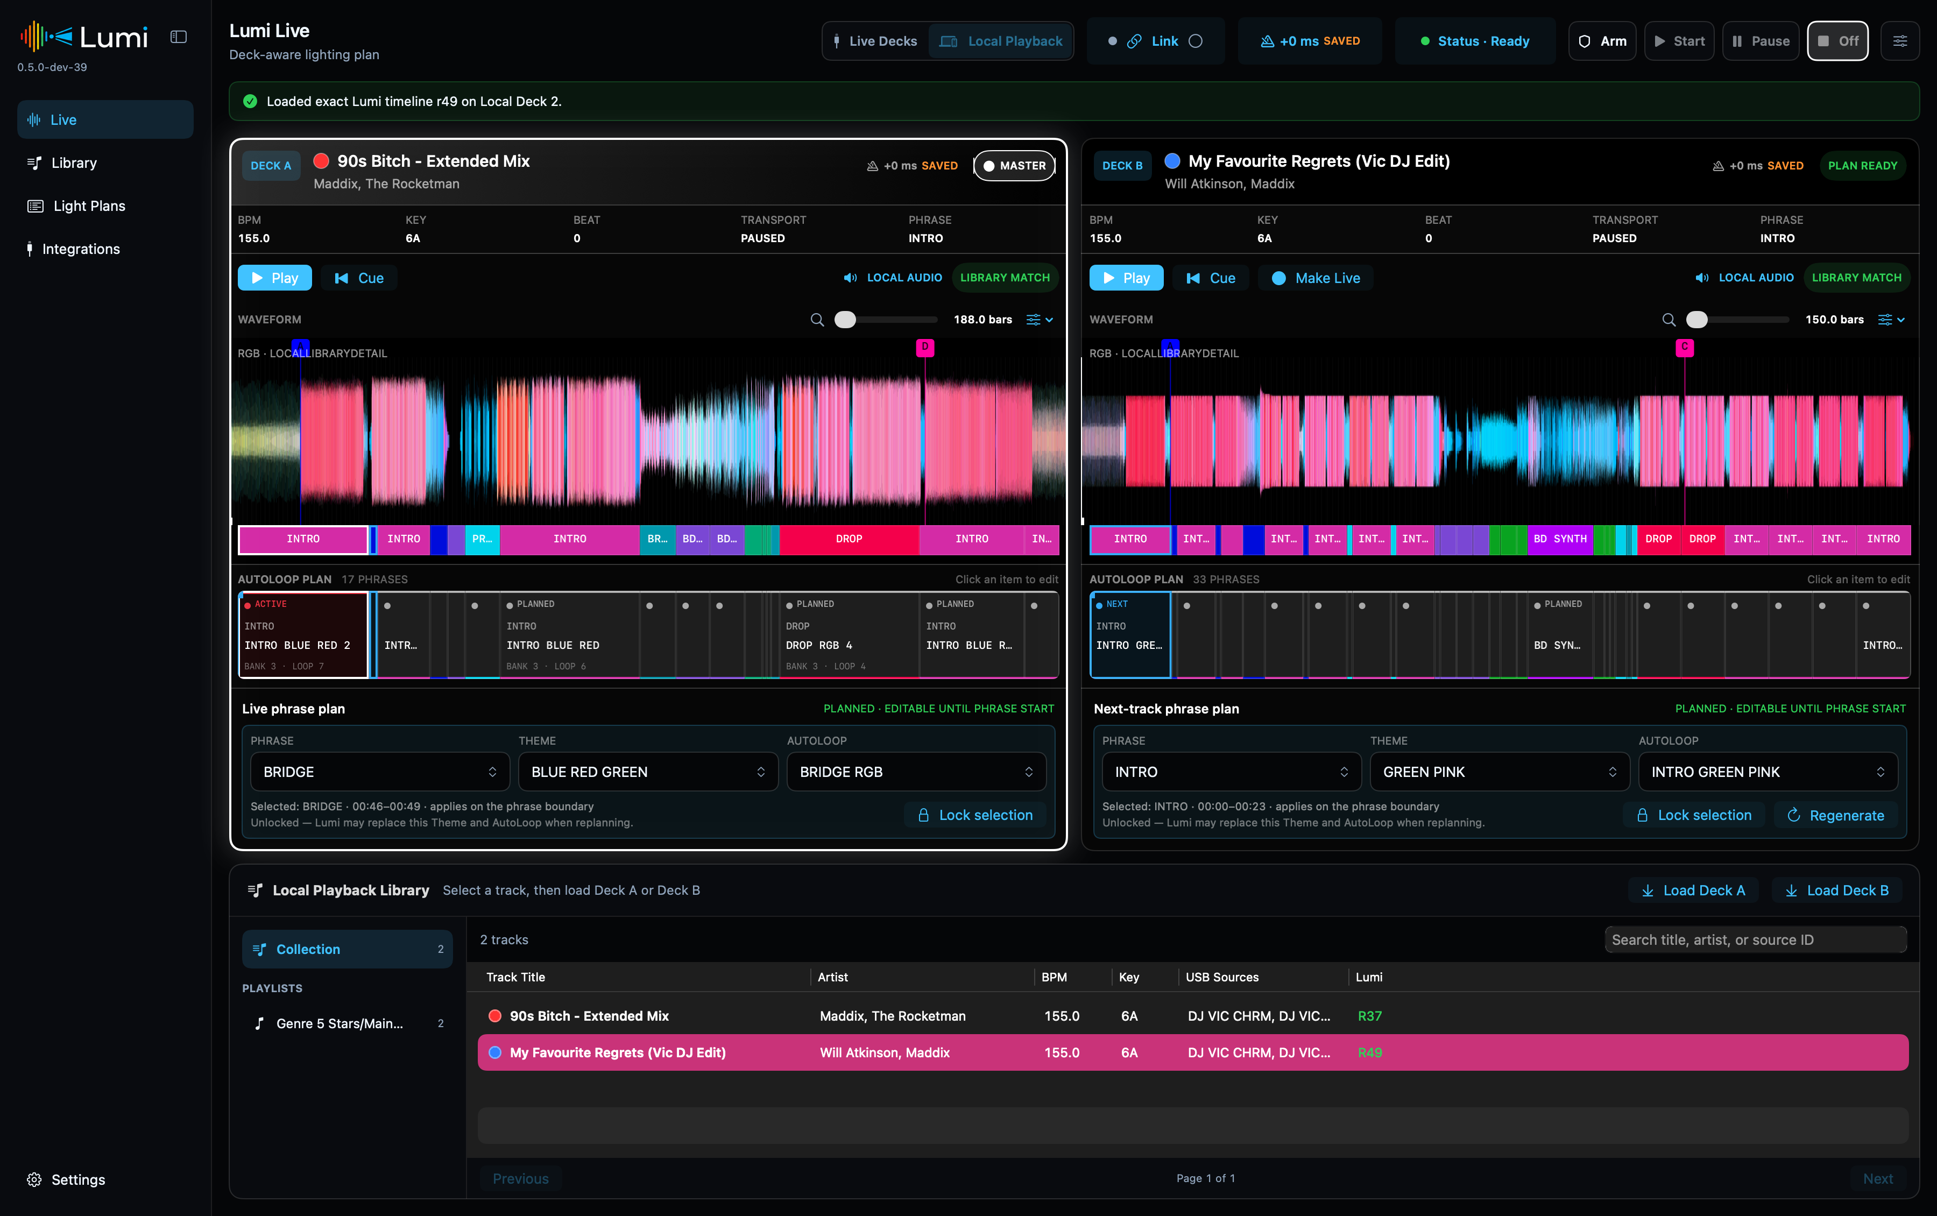The image size is (1937, 1216).
Task: Select the Live sidebar item
Action: [105, 119]
